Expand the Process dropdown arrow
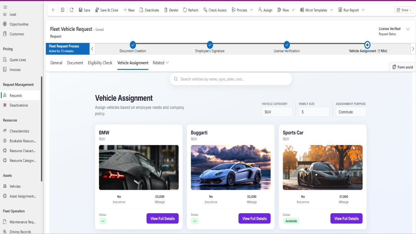The height and width of the screenshot is (234, 416). (x=251, y=10)
